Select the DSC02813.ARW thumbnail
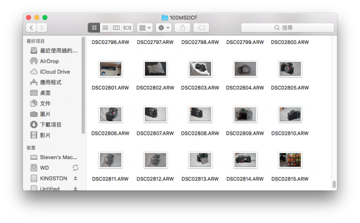Screen dimensions: 360x223 [x=200, y=160]
